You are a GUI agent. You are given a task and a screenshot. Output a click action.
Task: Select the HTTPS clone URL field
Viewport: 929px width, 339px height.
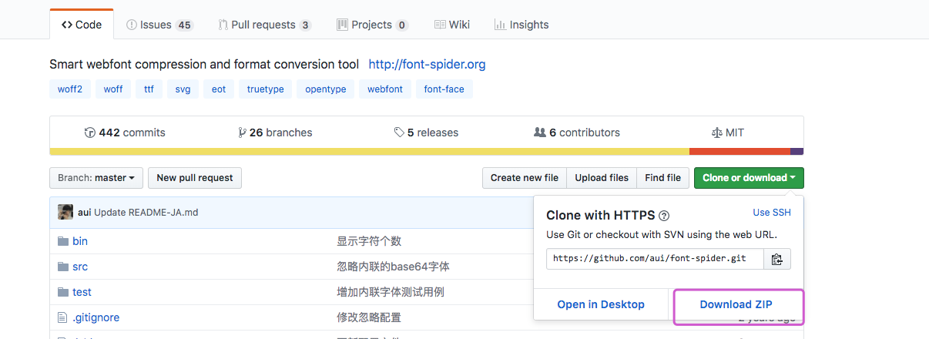coord(656,259)
